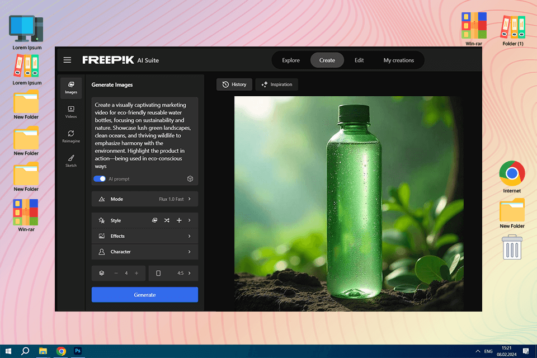Expand the Style options chevron
Screen dimensions: 537x358
point(190,220)
